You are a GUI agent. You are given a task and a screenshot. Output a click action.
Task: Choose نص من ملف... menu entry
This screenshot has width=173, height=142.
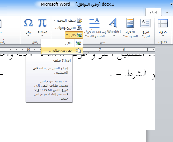[62, 51]
